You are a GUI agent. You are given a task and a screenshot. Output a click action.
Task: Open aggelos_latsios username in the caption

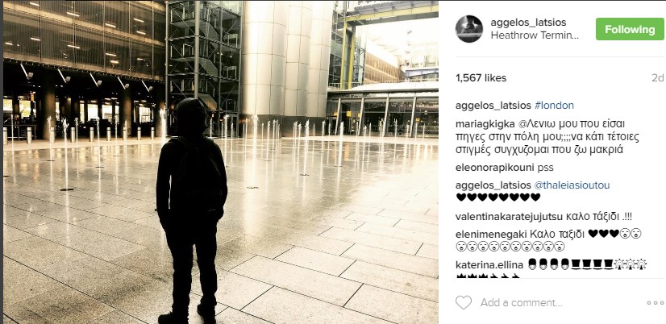[x=493, y=106]
